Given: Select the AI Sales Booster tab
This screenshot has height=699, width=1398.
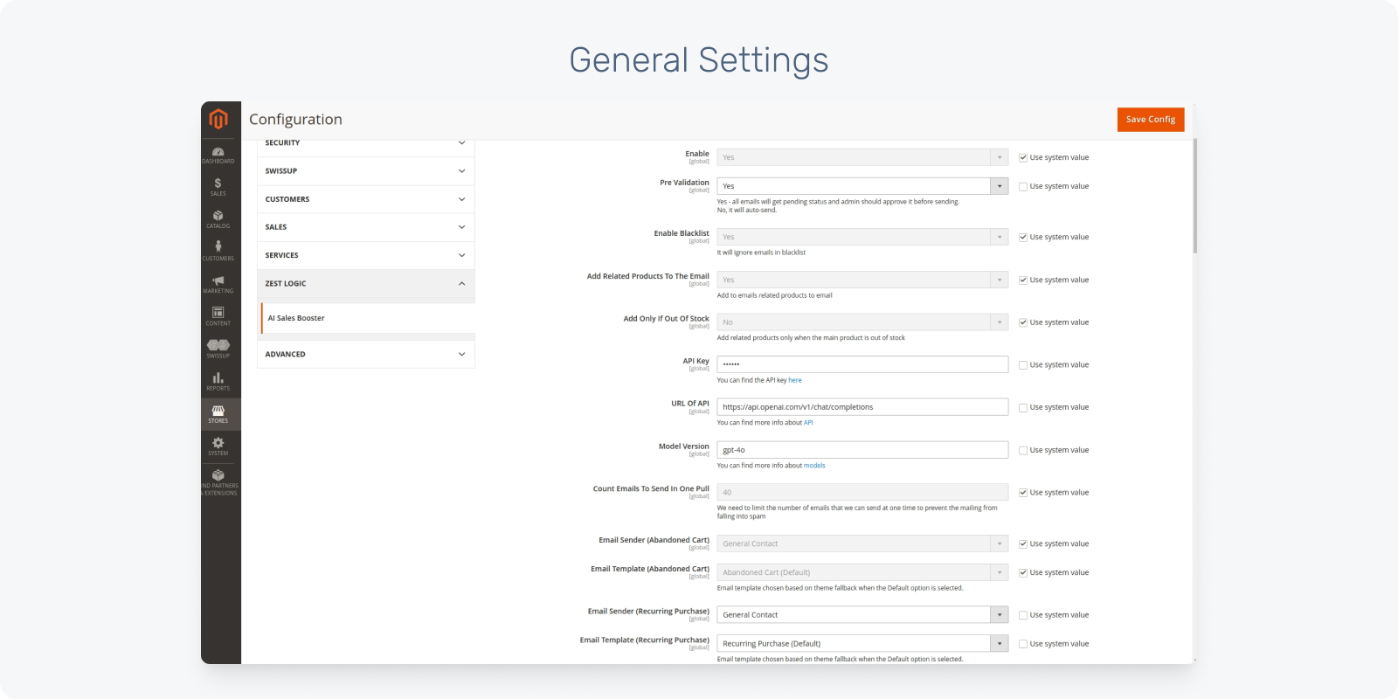Looking at the screenshot, I should click(296, 318).
